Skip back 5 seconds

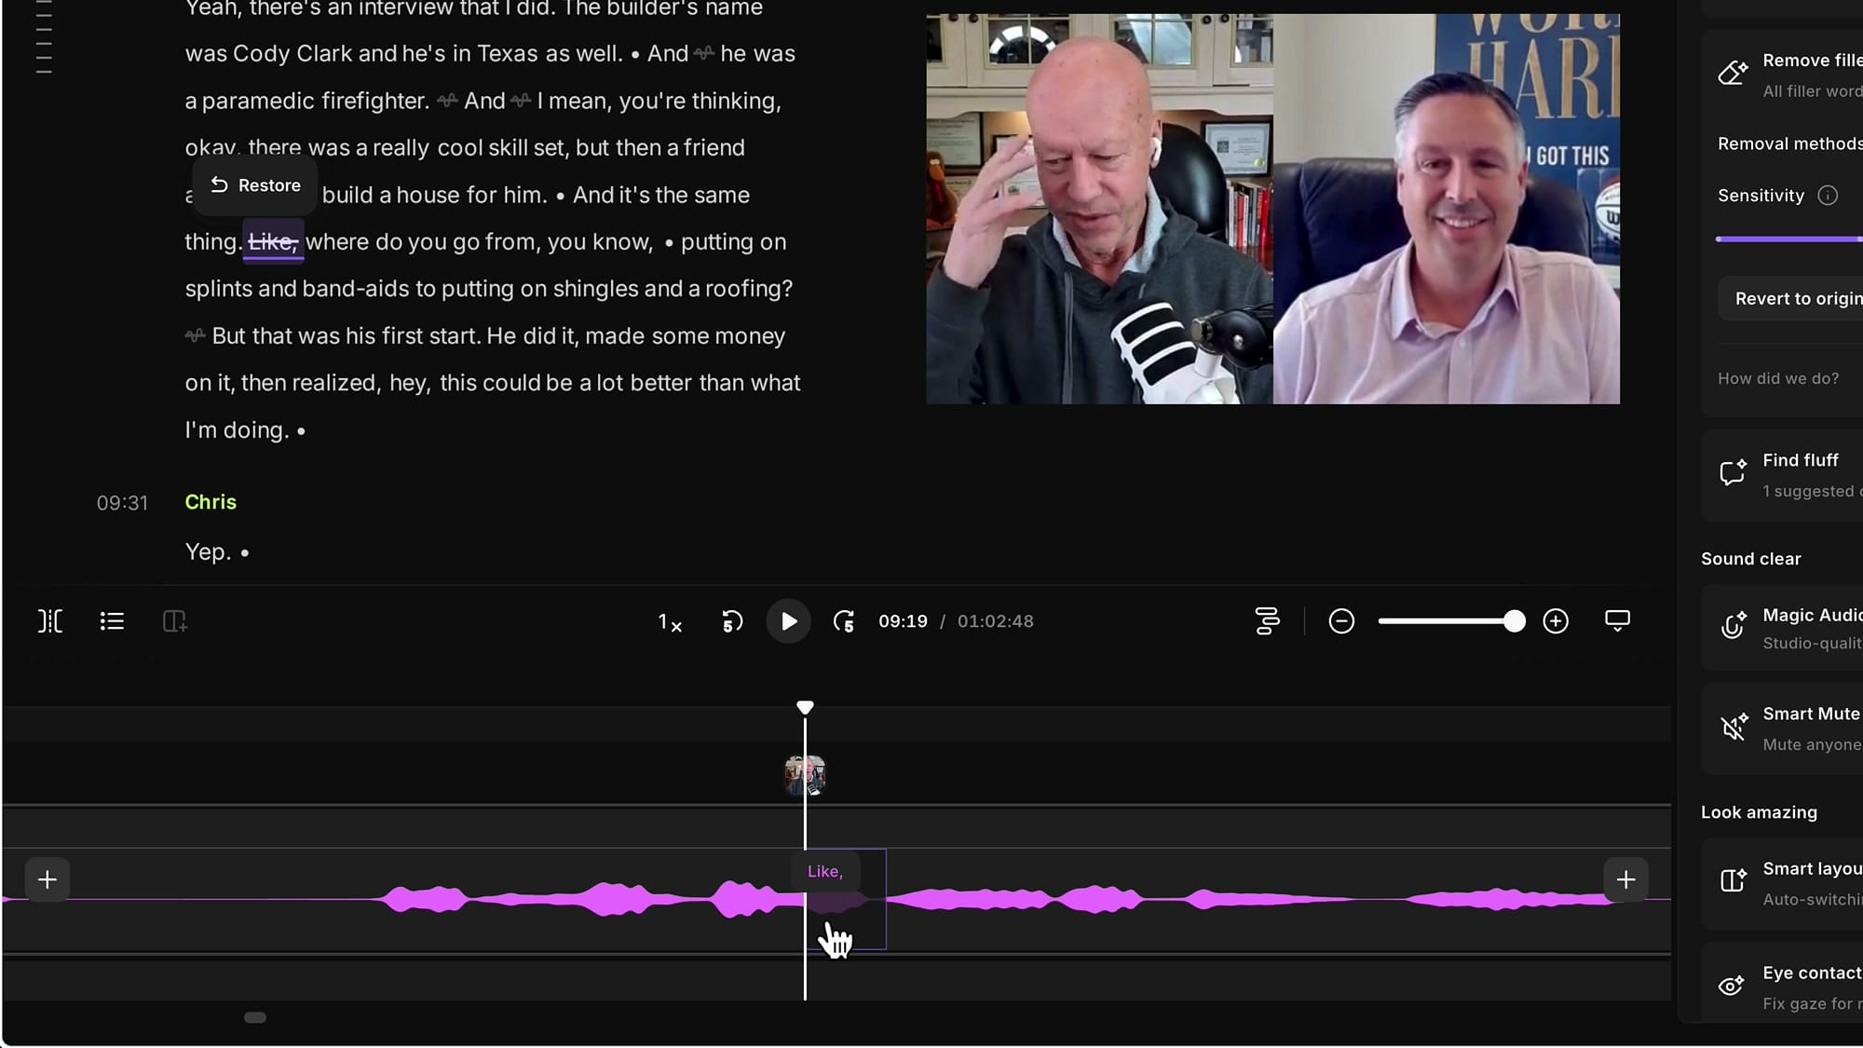tap(732, 620)
